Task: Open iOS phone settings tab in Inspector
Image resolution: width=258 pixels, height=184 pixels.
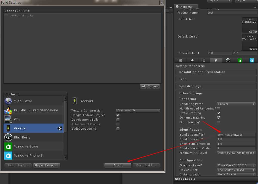Action: click(204, 60)
